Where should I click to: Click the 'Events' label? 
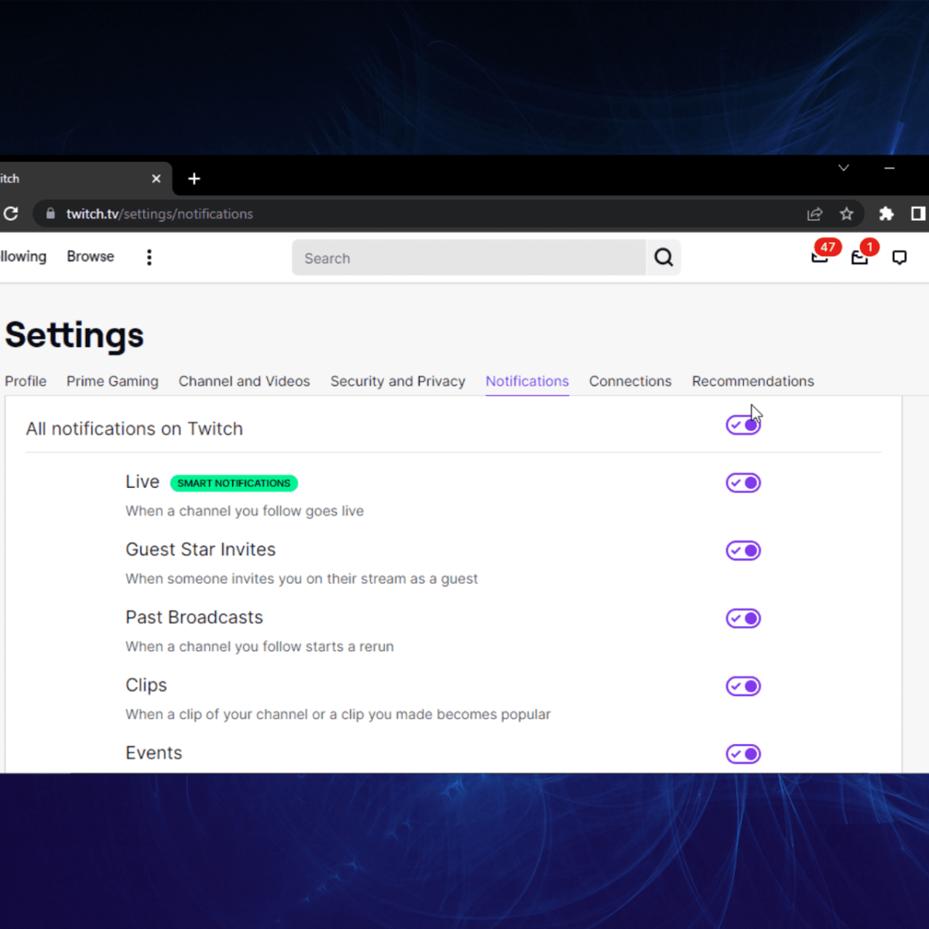154,752
